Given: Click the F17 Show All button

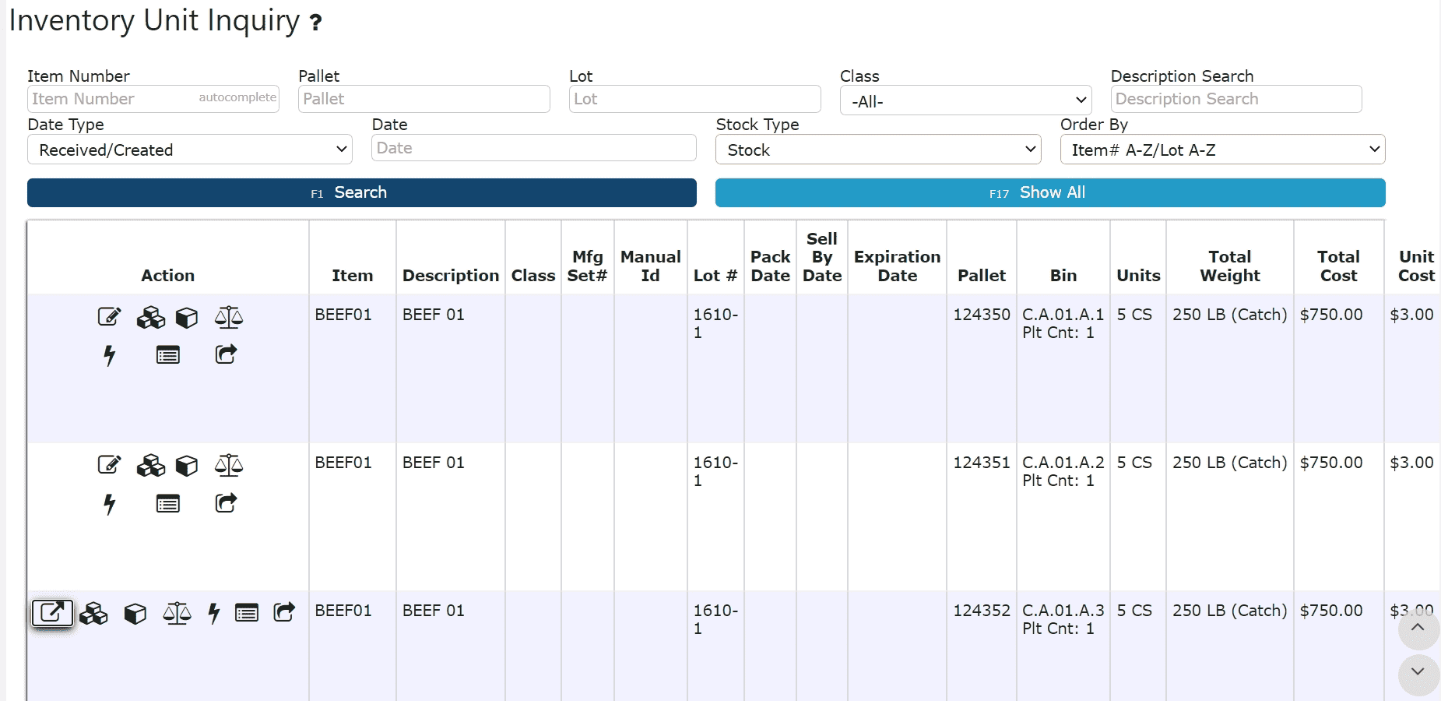Looking at the screenshot, I should coord(1050,192).
